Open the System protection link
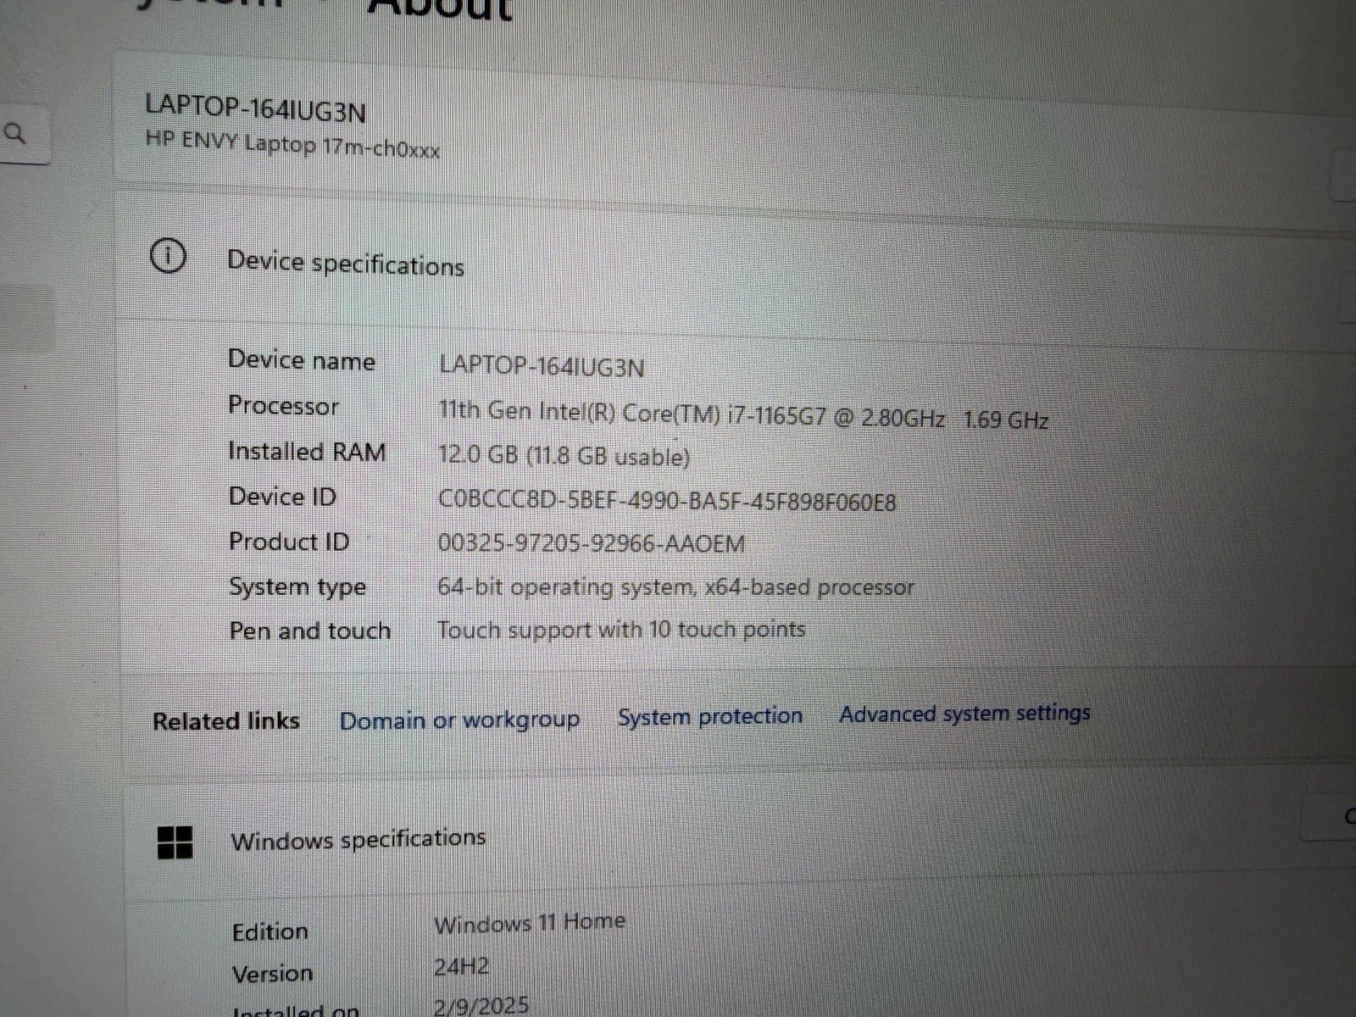Viewport: 1356px width, 1017px height. [x=710, y=716]
